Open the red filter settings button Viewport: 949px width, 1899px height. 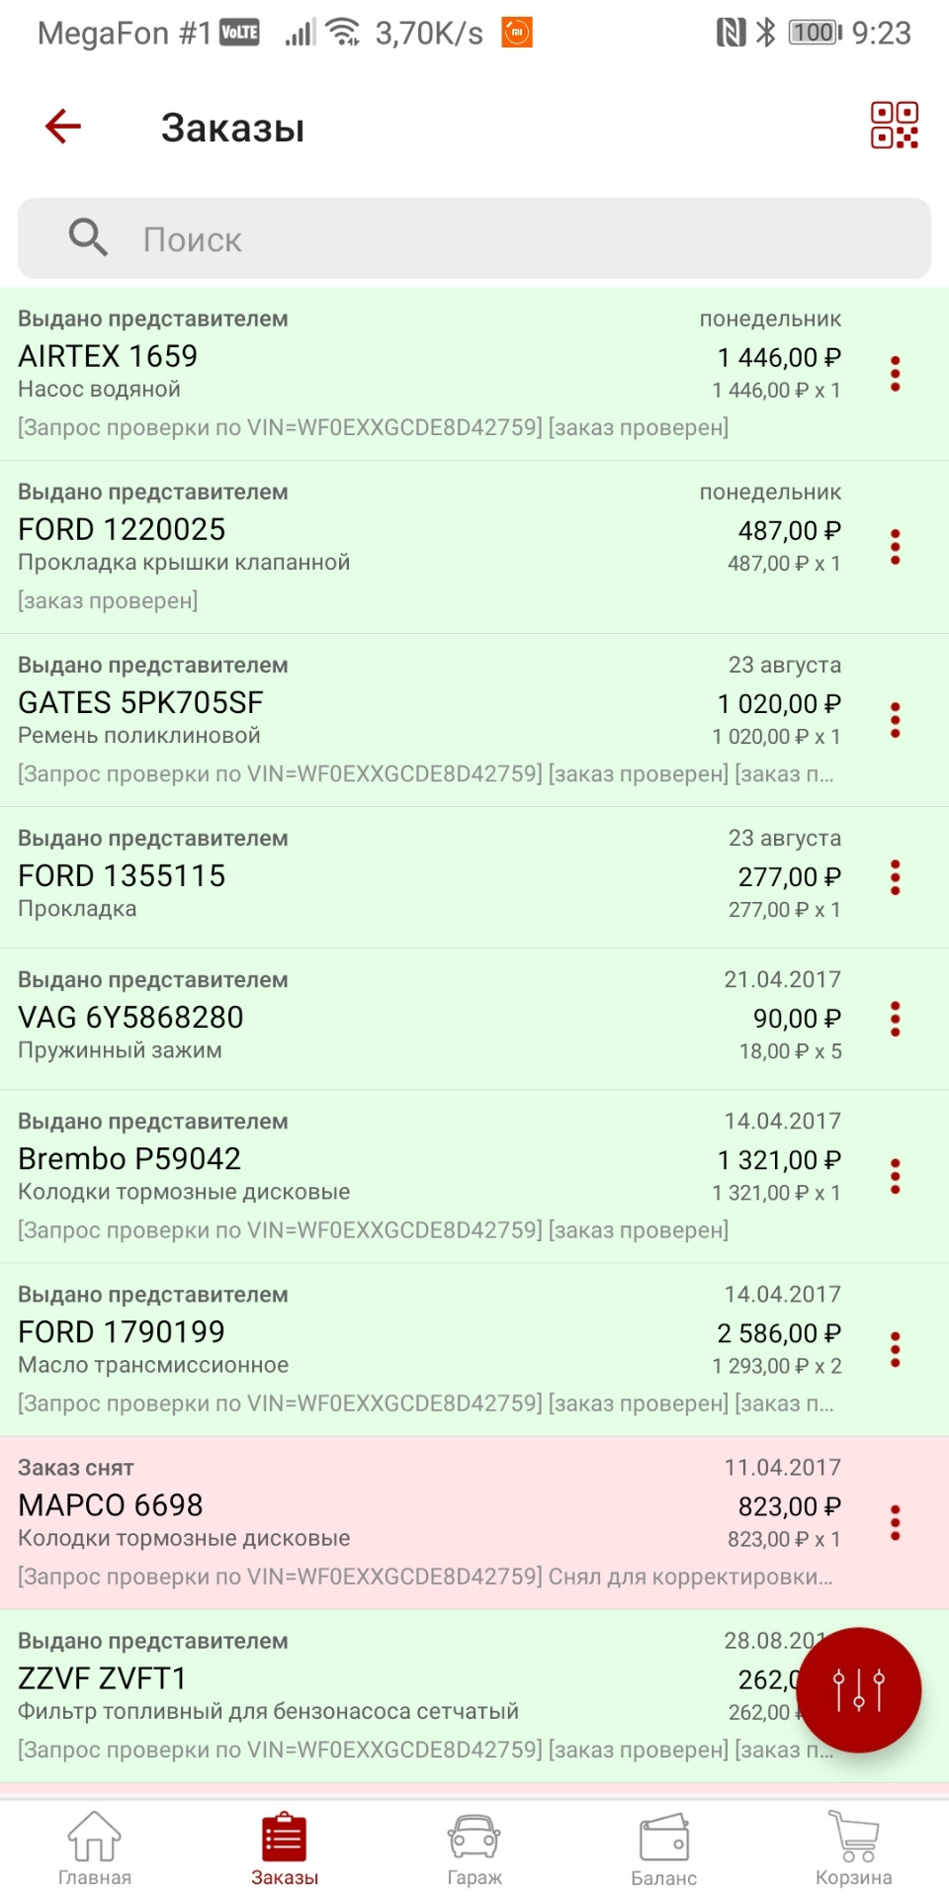point(858,1689)
